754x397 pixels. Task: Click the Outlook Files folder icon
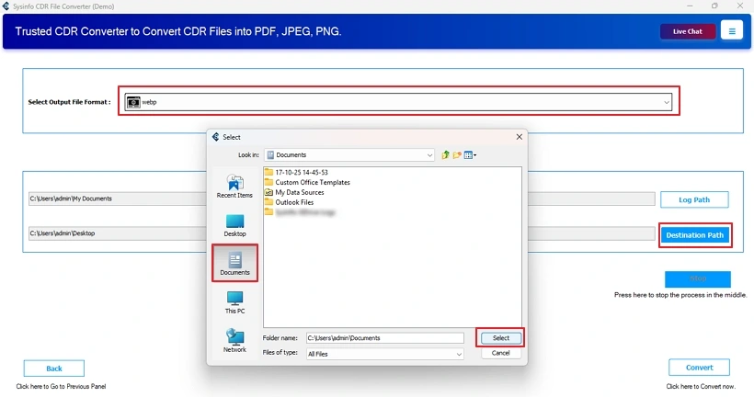[268, 202]
